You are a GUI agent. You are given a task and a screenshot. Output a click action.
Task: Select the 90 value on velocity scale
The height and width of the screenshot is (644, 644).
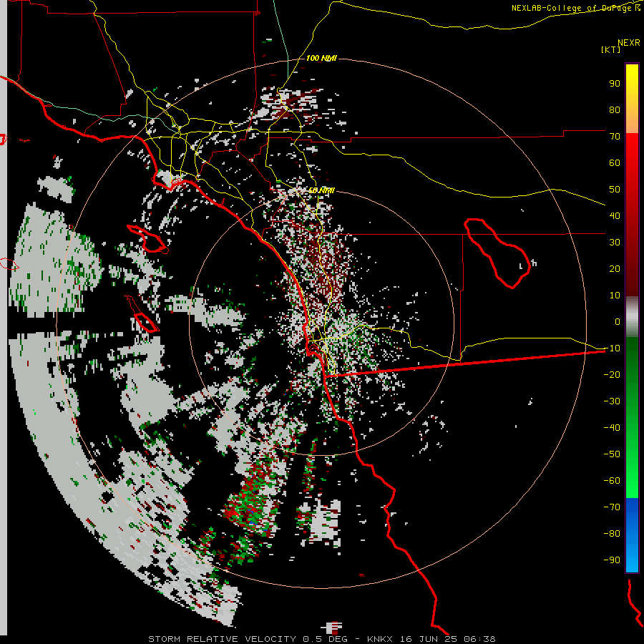coord(615,84)
